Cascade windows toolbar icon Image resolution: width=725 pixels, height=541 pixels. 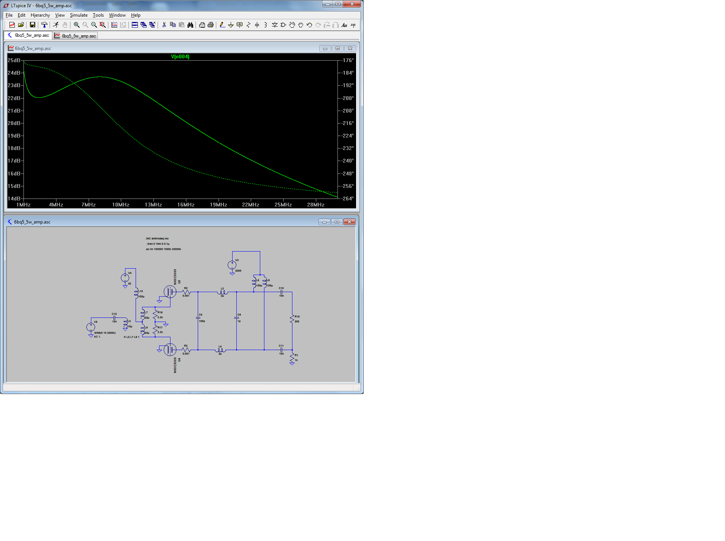(x=144, y=25)
